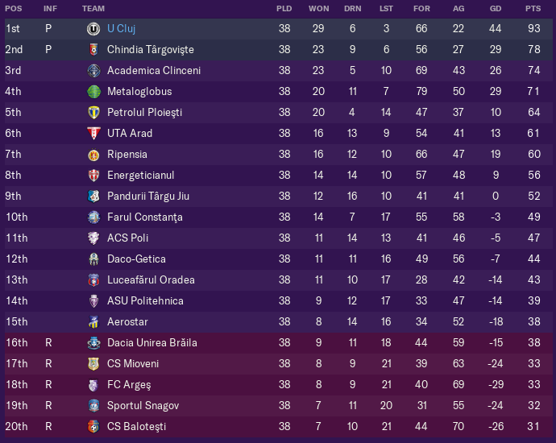The height and width of the screenshot is (443, 556).
Task: Click Chindia Târgoviște's club badge
Action: pyautogui.click(x=93, y=50)
